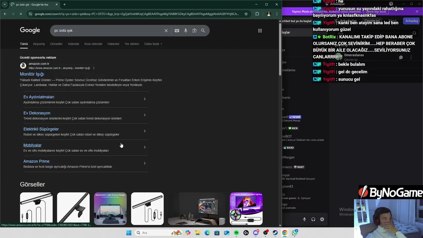Open Google's on-screen keyboard input tool

(177, 30)
